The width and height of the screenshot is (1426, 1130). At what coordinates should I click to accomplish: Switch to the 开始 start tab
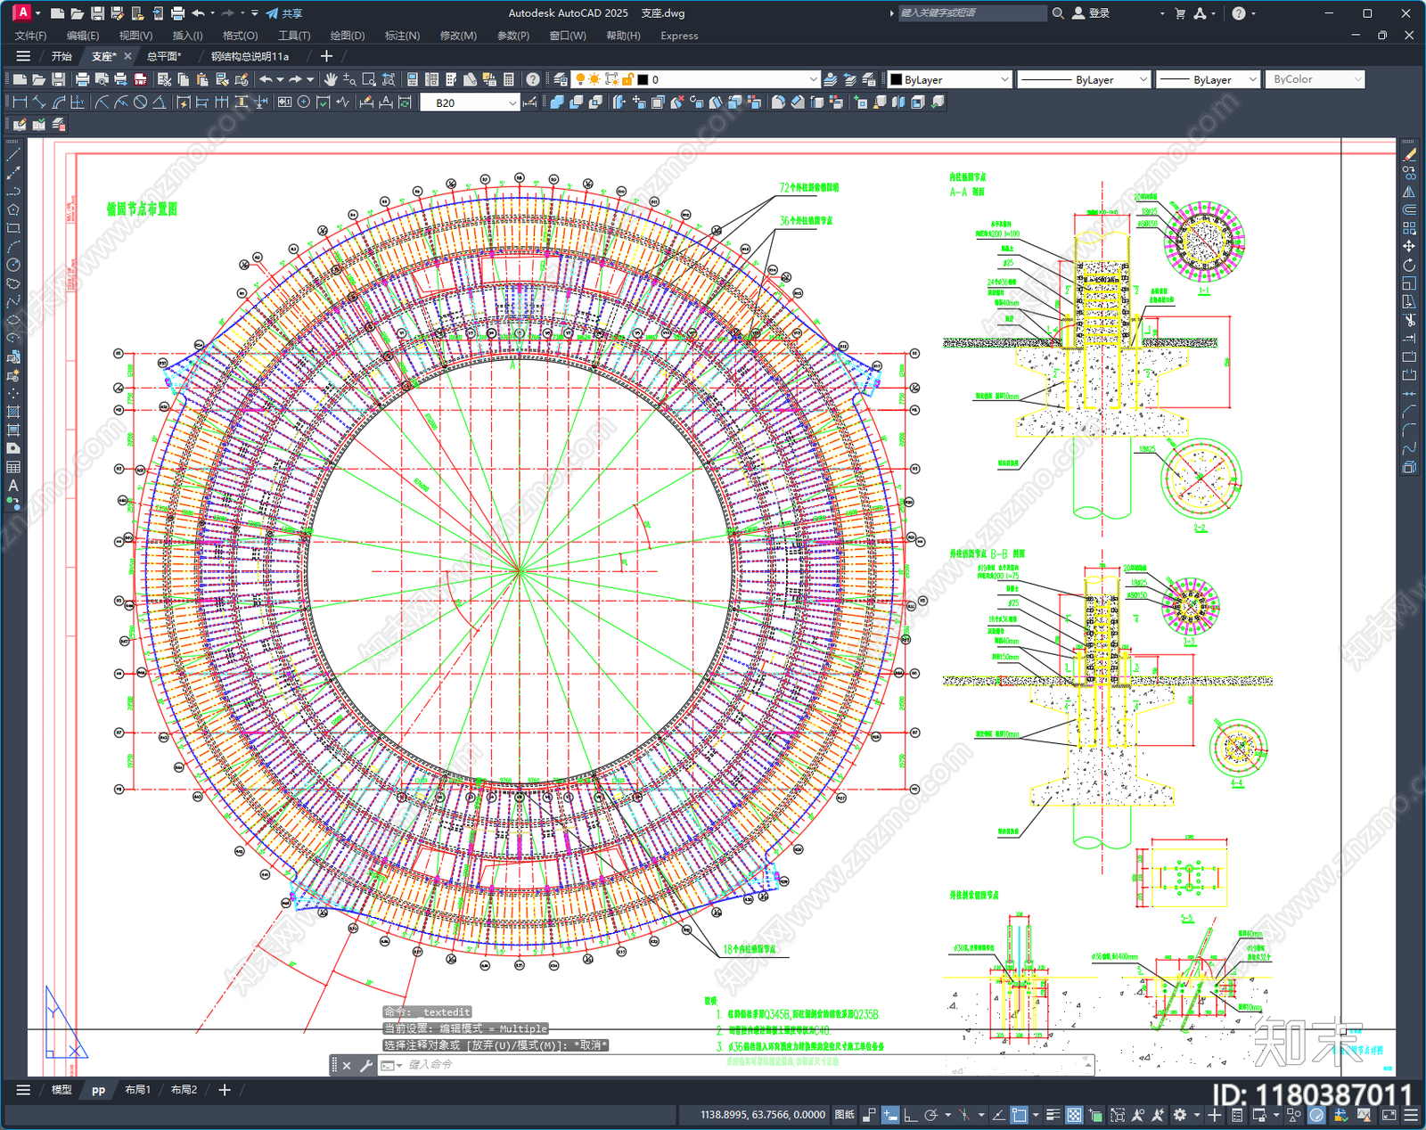tap(61, 56)
